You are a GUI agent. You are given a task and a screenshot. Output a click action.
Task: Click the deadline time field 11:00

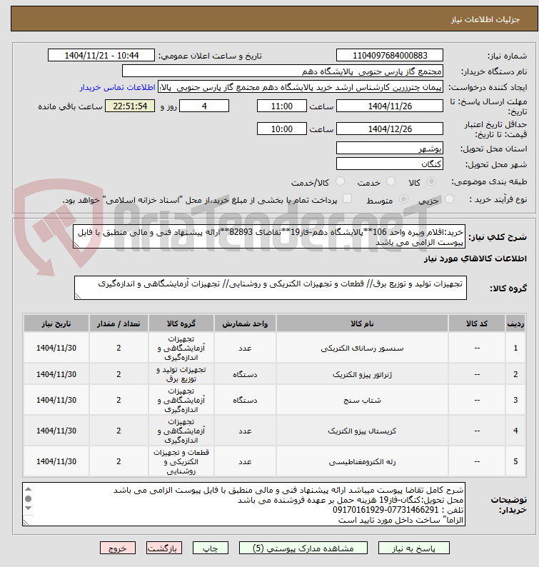click(x=281, y=106)
